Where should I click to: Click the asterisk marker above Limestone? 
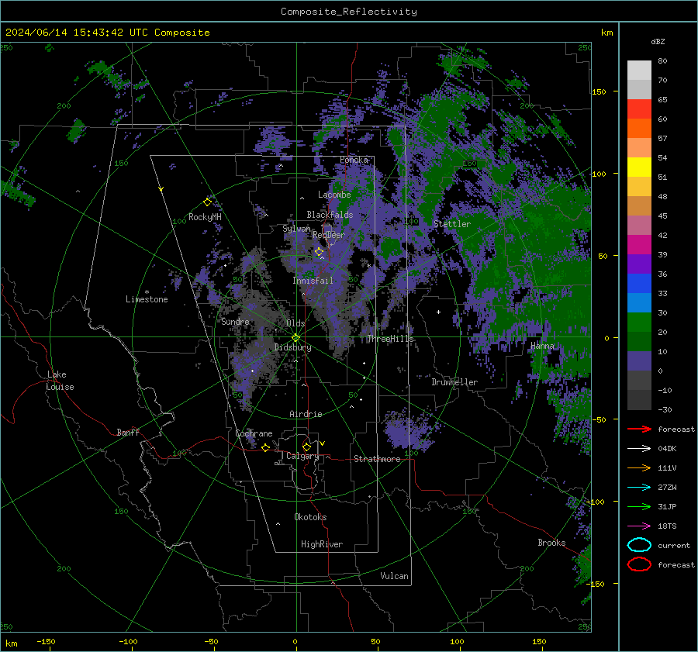click(147, 292)
